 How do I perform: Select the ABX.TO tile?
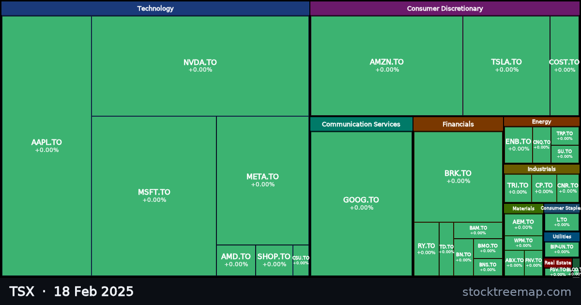point(514,263)
